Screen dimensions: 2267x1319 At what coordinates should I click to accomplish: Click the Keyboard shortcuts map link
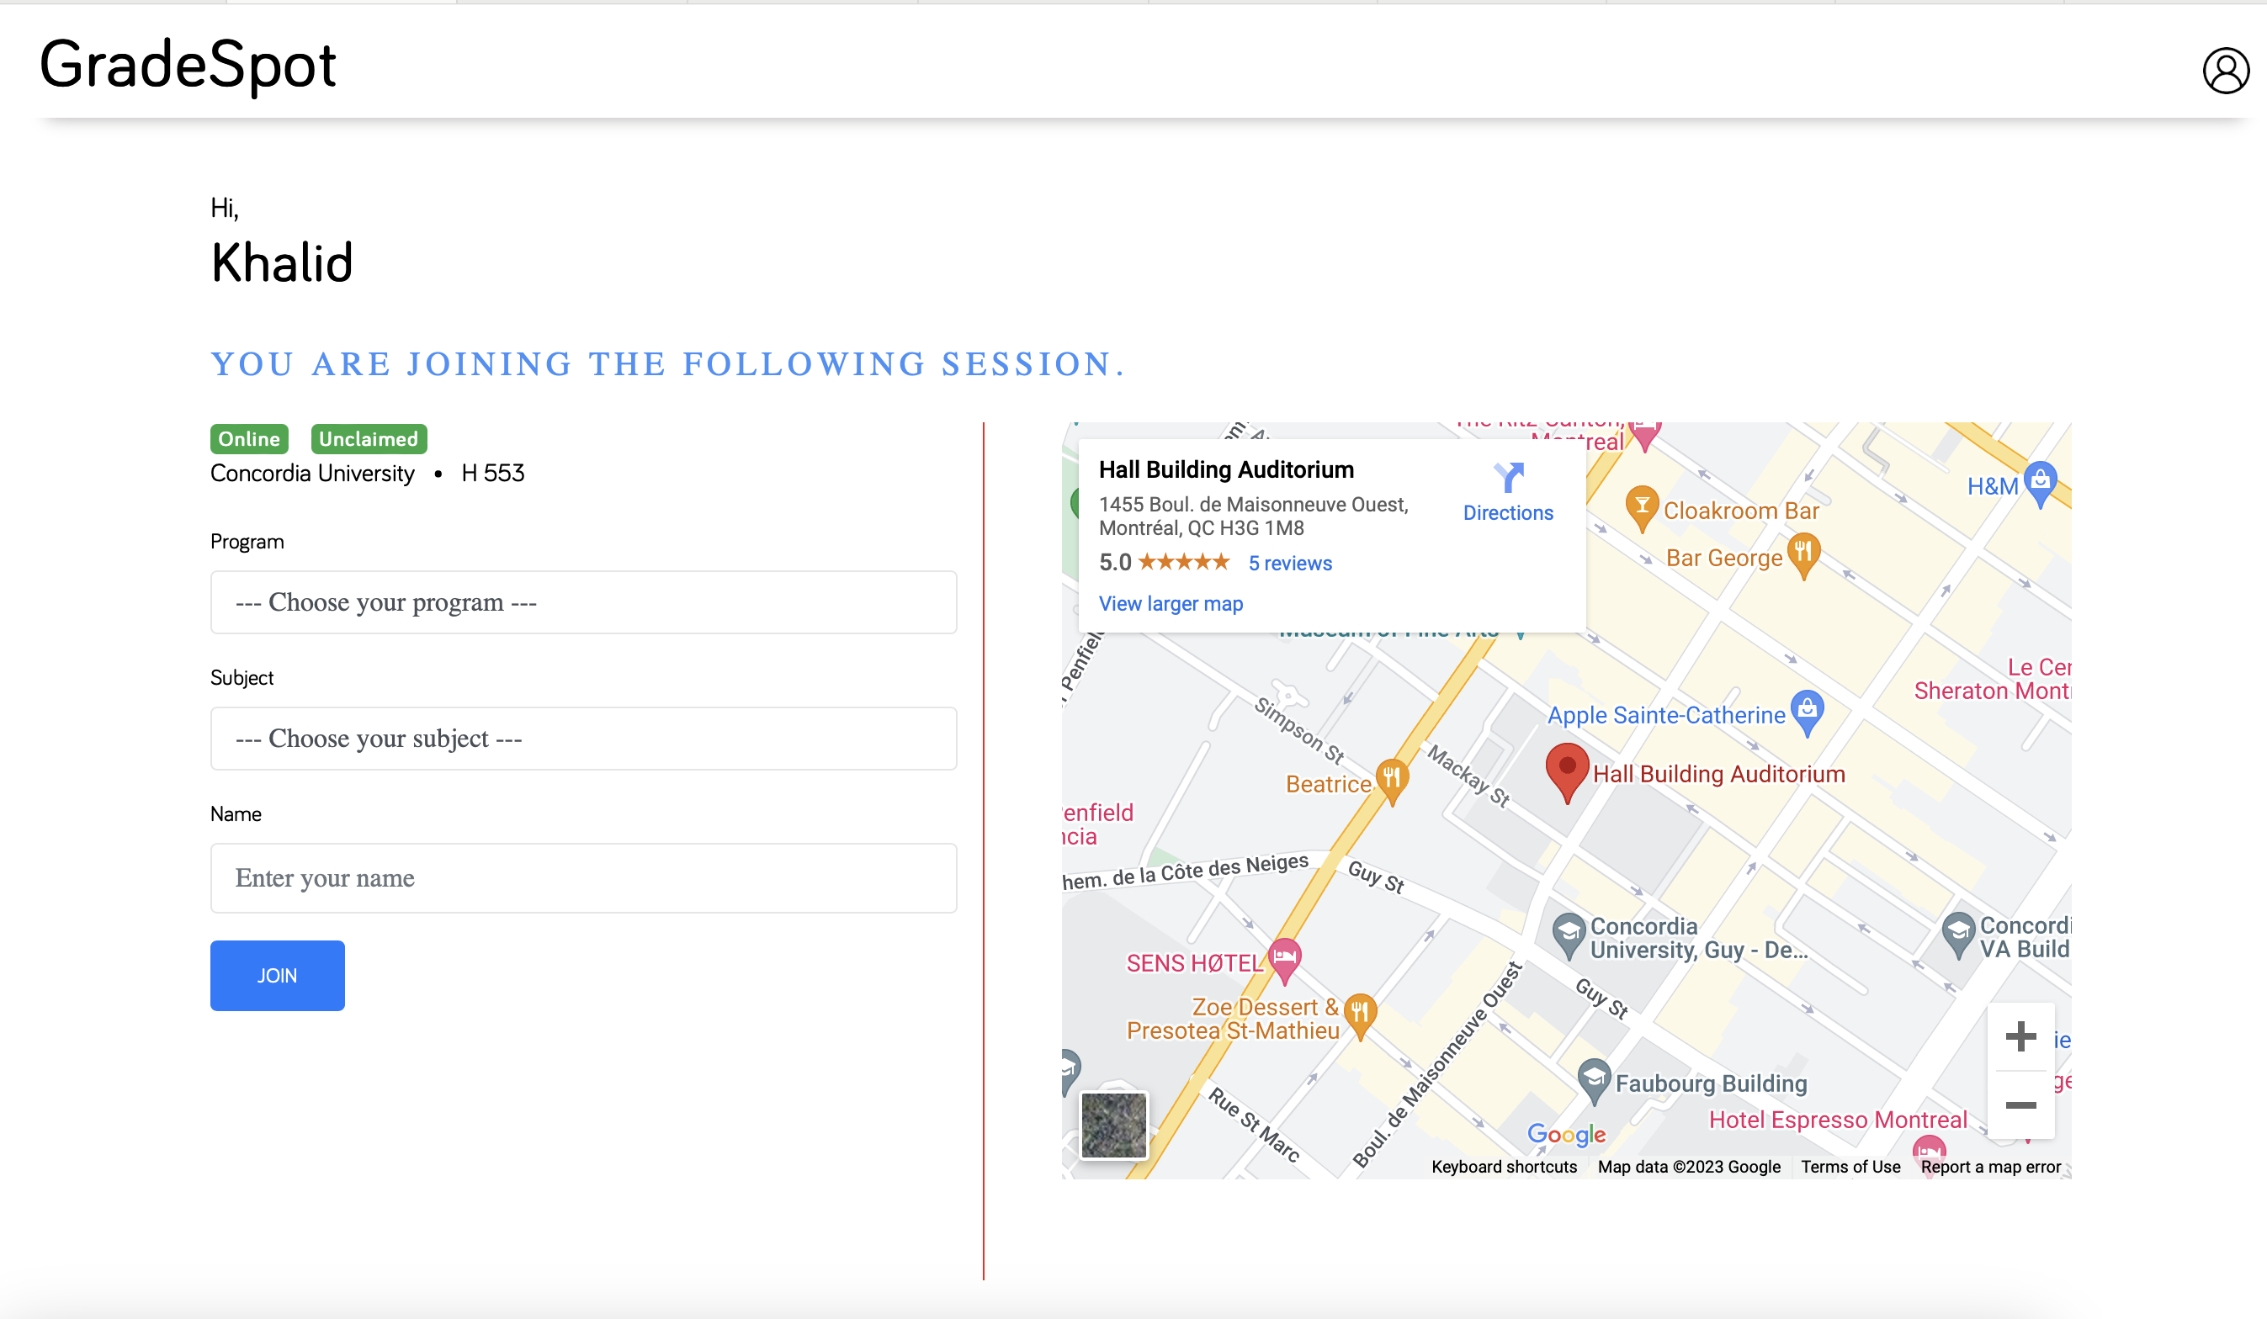(1503, 1166)
